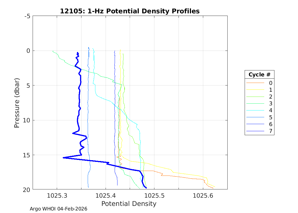Image resolution: width=298 pixels, height=213 pixels.
Task: Select the 'Cycle #' legend header
Action: pyautogui.click(x=259, y=75)
